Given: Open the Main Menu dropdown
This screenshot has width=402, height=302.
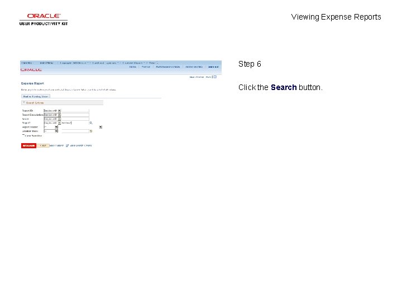Looking at the screenshot, I should click(47, 63).
